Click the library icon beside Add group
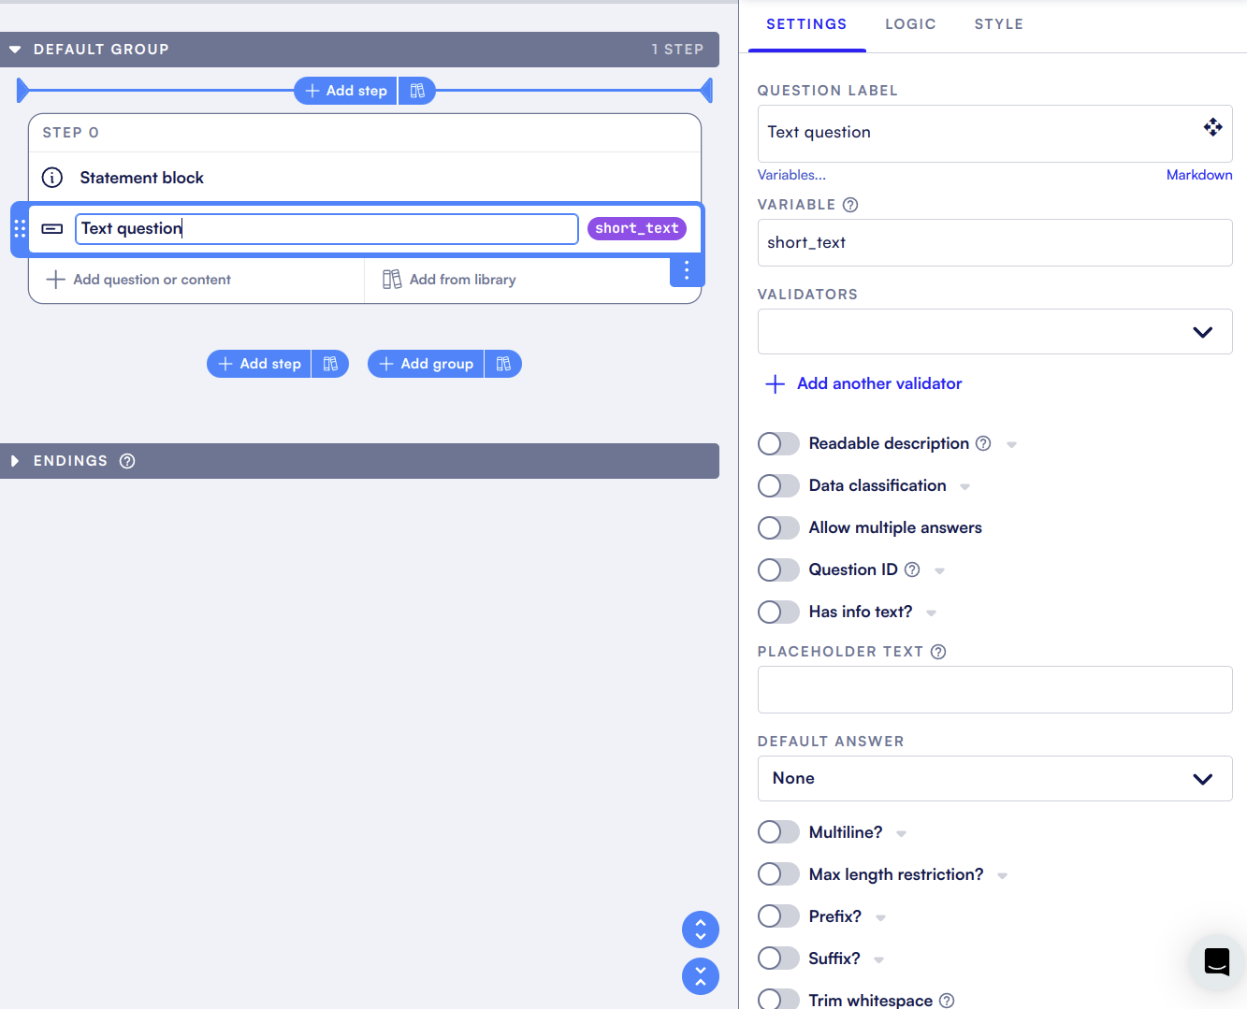1247x1009 pixels. pyautogui.click(x=503, y=364)
